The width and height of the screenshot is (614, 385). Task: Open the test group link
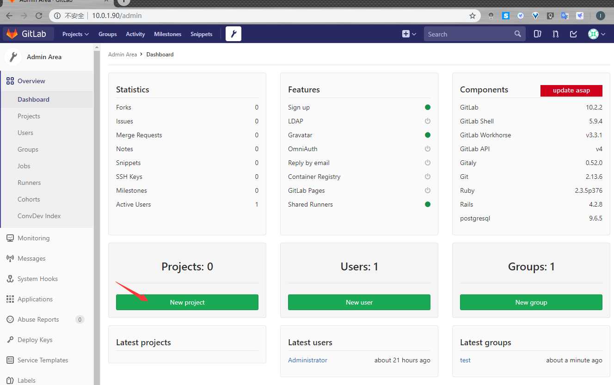pos(465,360)
